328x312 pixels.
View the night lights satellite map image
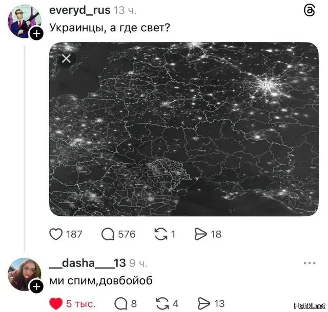tap(184, 129)
